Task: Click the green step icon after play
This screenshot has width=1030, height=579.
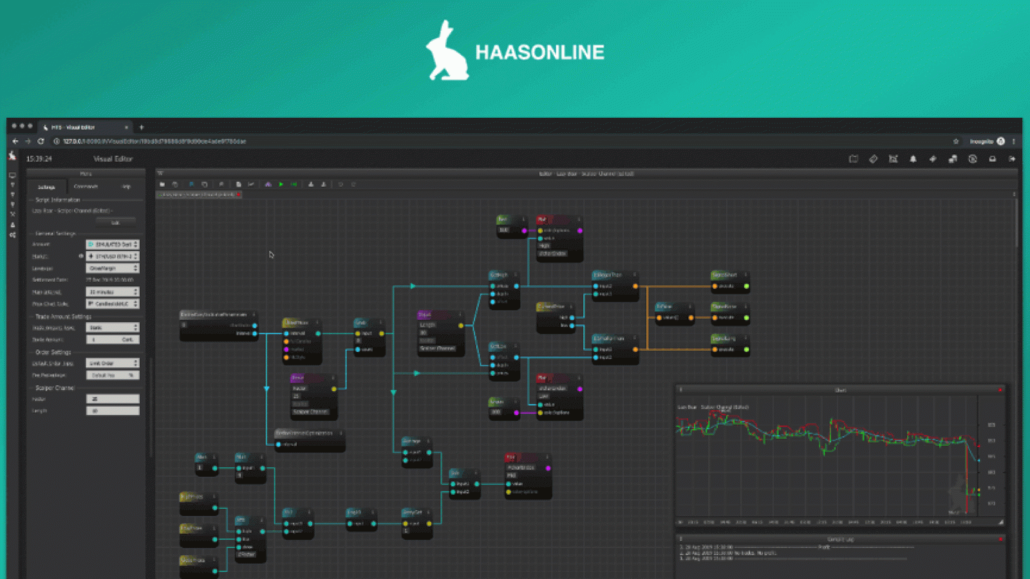Action: pyautogui.click(x=294, y=185)
